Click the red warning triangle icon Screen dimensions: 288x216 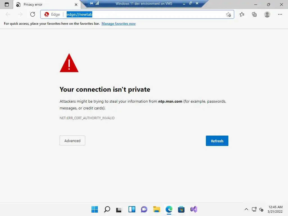[69, 63]
